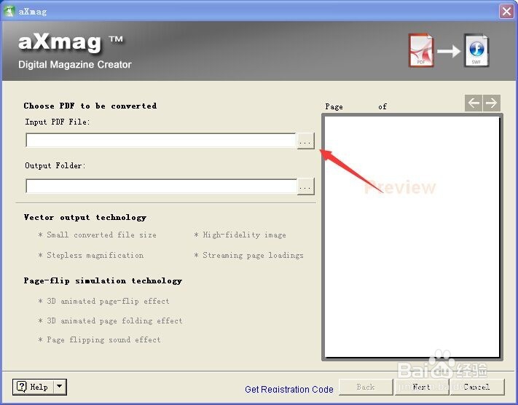Close the aXmag window
This screenshot has height=405, width=518.
pyautogui.click(x=506, y=11)
